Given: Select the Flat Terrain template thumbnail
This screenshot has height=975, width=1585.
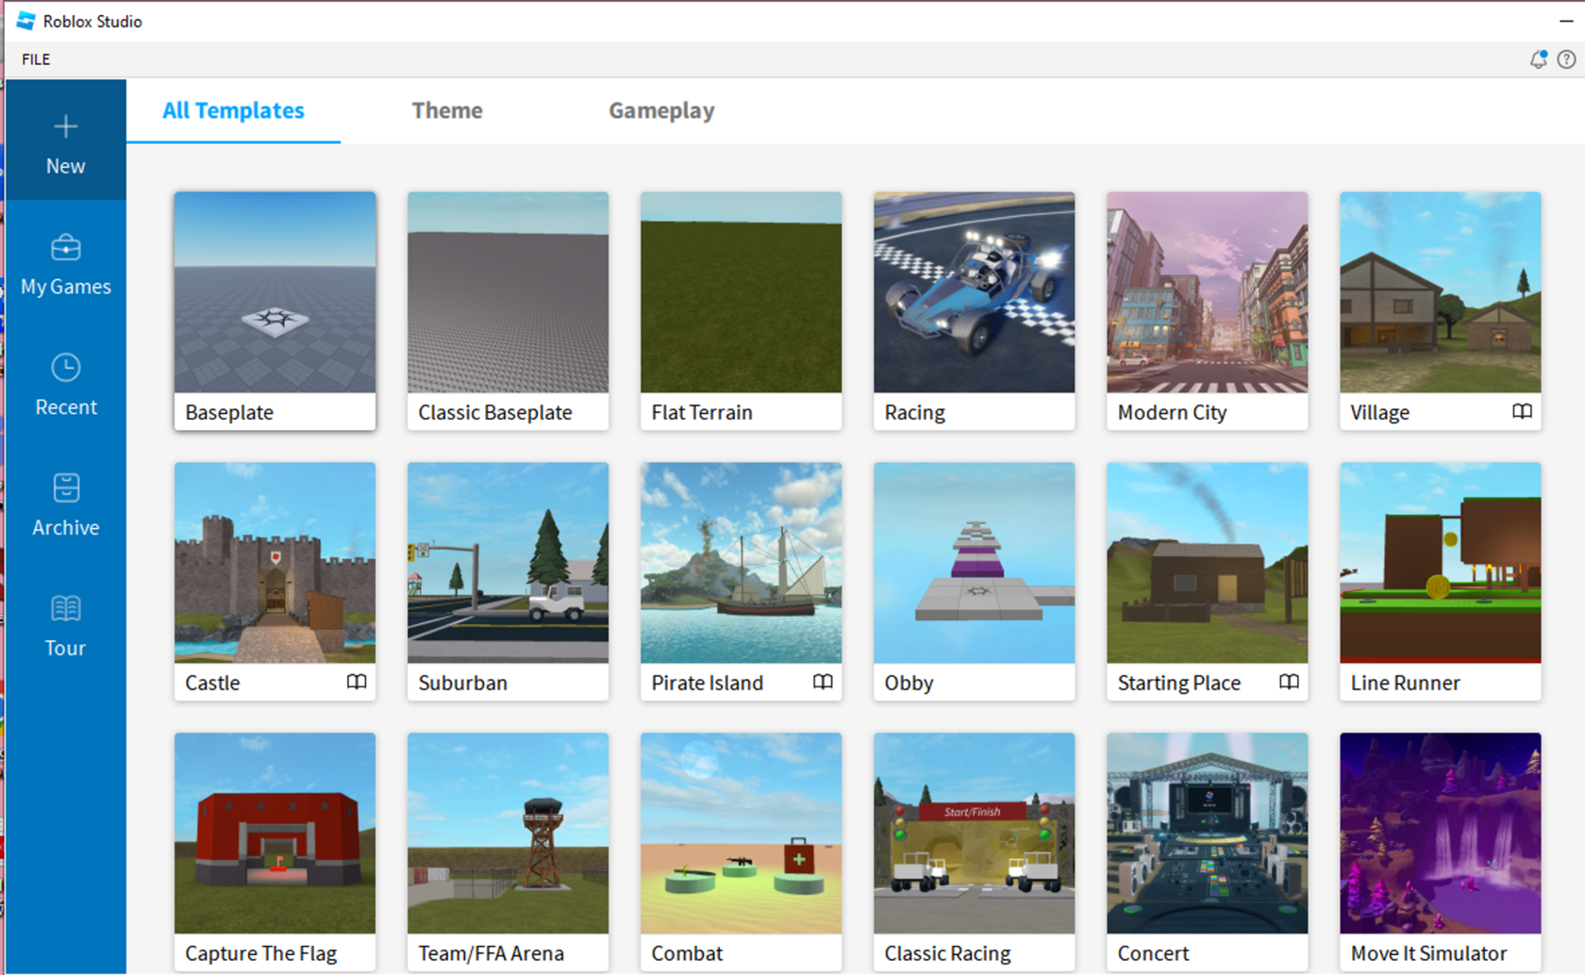Looking at the screenshot, I should click(741, 292).
